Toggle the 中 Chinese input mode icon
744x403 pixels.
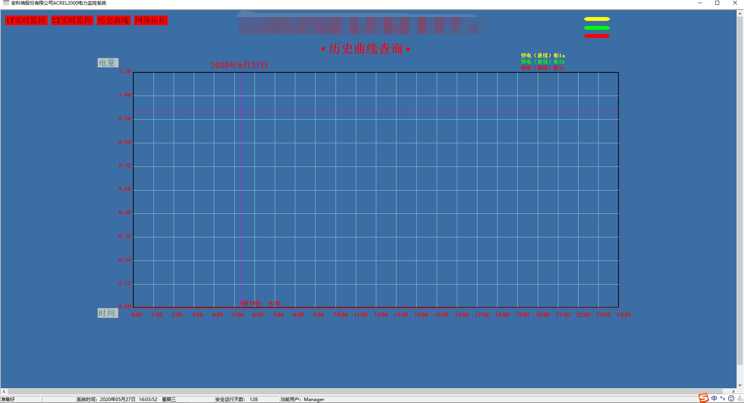pos(714,398)
